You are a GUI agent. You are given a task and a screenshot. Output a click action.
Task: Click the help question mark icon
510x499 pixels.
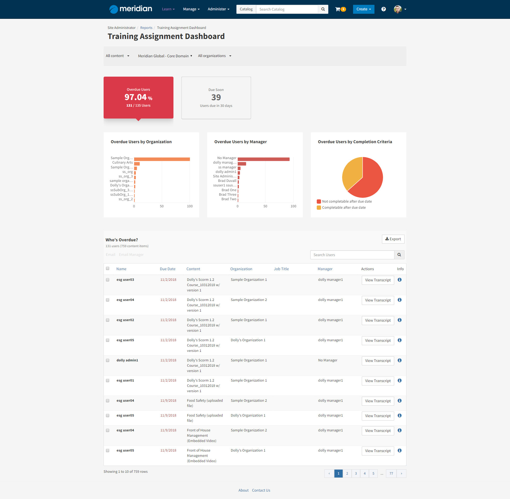click(x=383, y=9)
